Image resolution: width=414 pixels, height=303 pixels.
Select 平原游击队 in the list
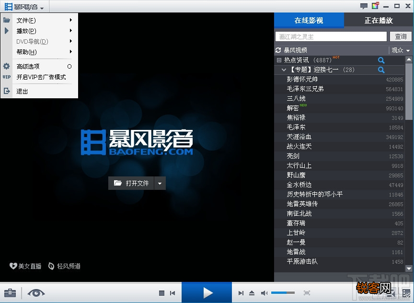point(340,261)
